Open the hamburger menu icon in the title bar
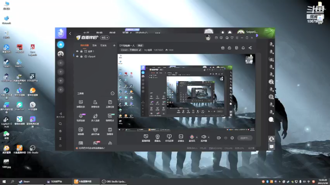Viewport: 330px width, 185px height. [x=237, y=38]
